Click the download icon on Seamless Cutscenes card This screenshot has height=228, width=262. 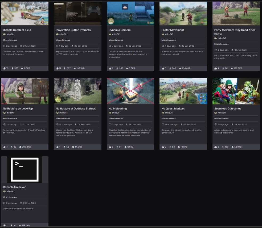(x=223, y=147)
